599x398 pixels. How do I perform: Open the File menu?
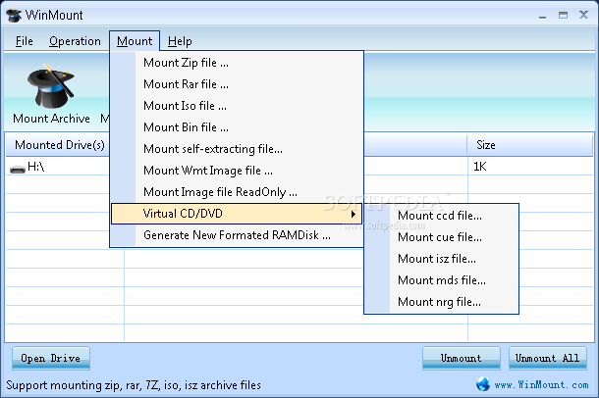[25, 41]
